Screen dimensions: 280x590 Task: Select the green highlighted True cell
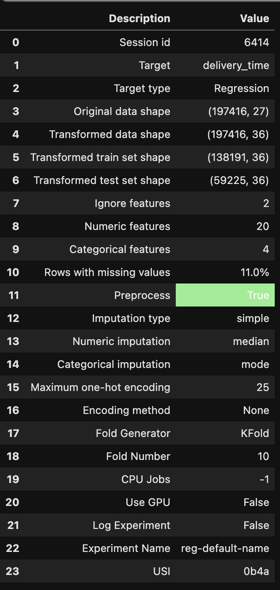tap(225, 295)
